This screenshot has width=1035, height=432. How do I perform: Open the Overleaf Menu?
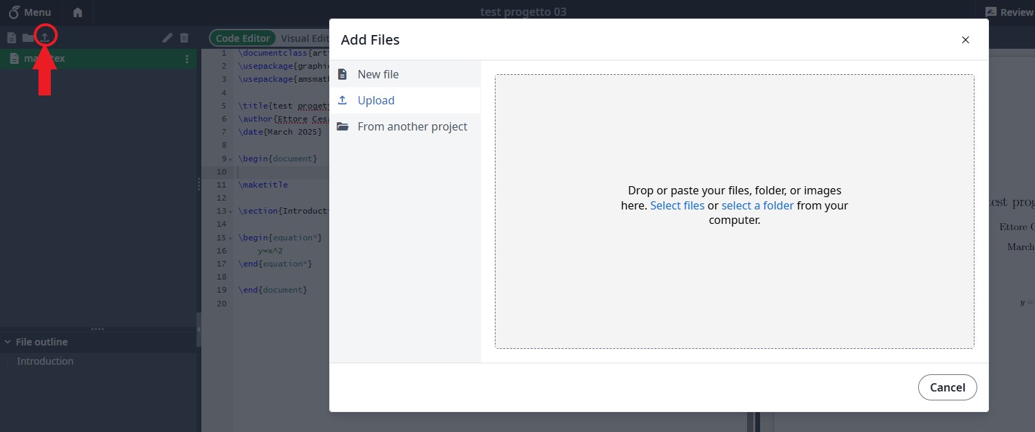30,12
